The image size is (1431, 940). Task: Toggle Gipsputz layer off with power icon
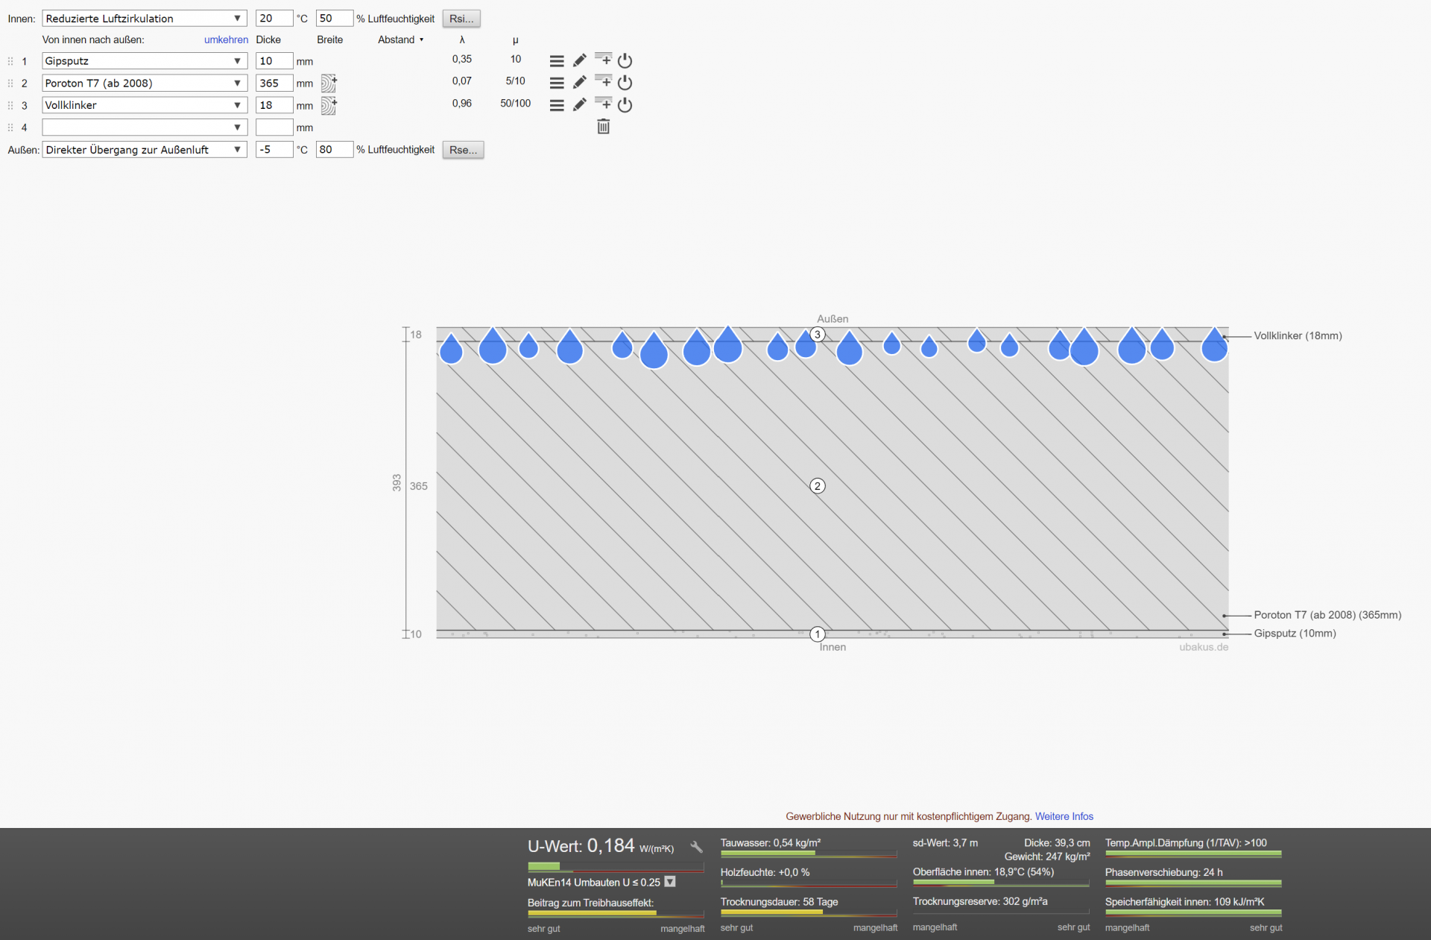click(625, 61)
